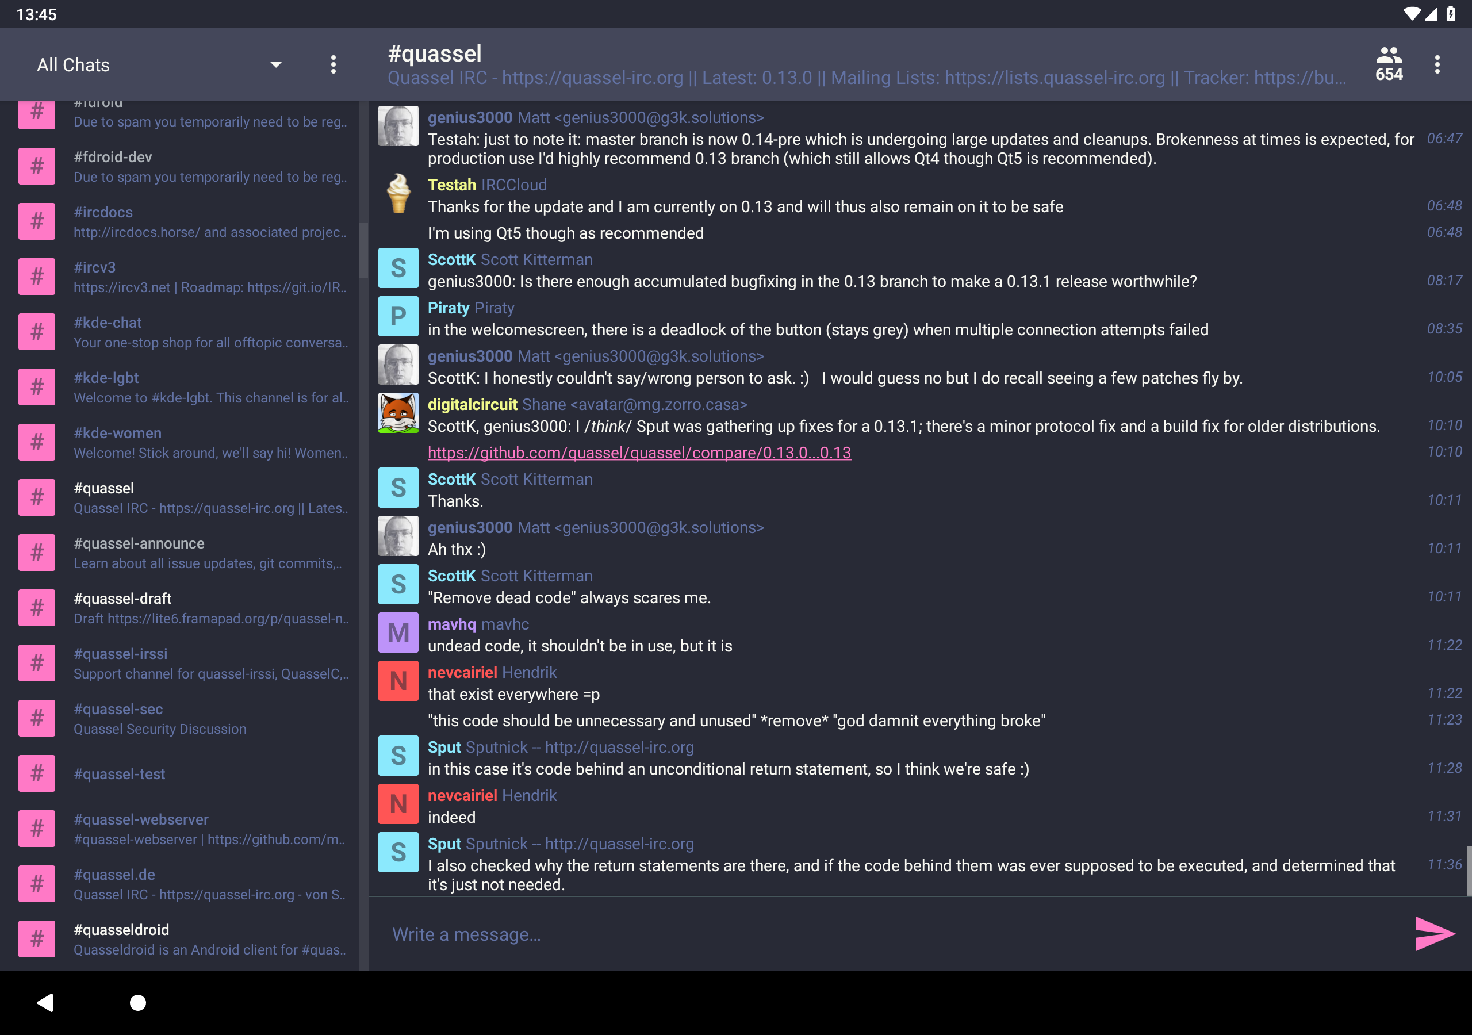Click the Write a message input field
1472x1035 pixels.
click(x=891, y=934)
